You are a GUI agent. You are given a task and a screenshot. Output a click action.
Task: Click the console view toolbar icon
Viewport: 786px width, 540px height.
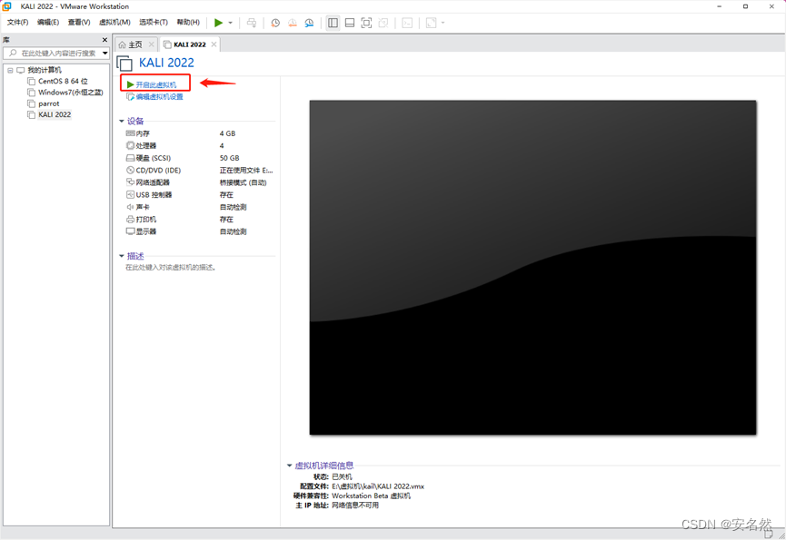(x=407, y=23)
